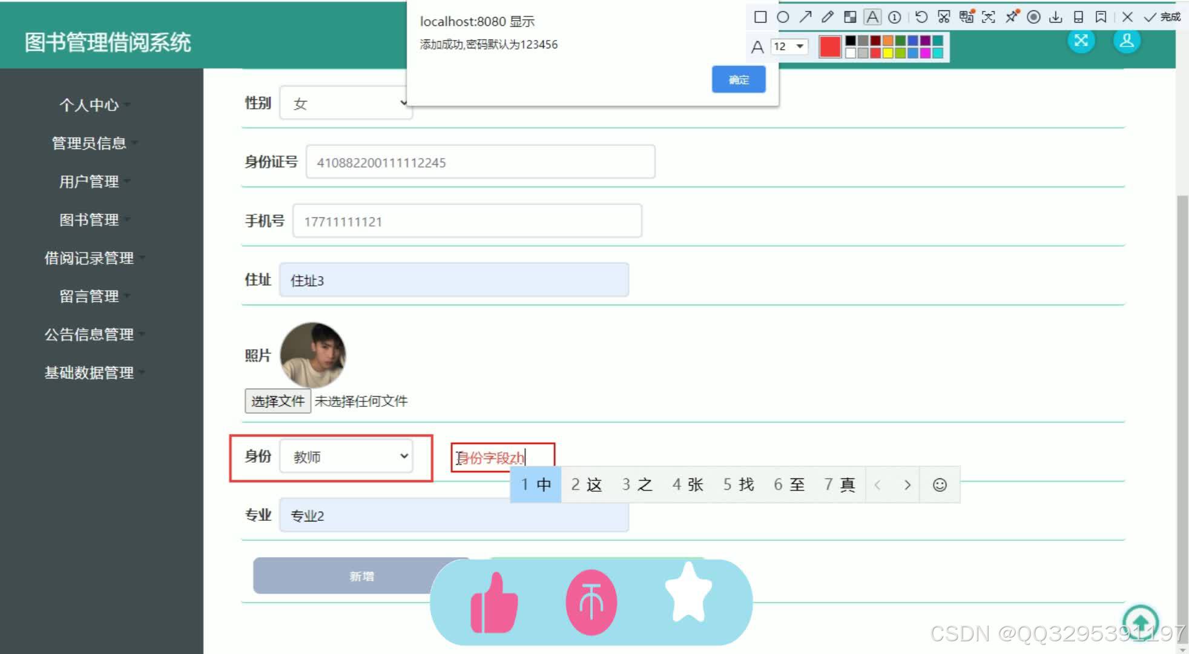Select the ellipse annotation tool
This screenshot has height=654, width=1189.
[x=783, y=17]
